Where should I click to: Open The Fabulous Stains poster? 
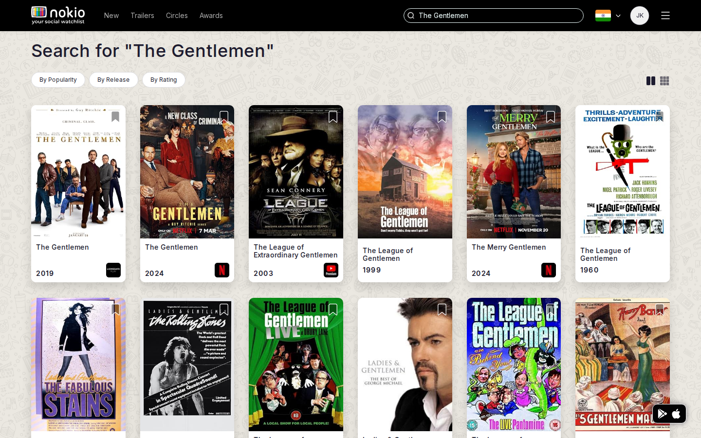pos(78,365)
